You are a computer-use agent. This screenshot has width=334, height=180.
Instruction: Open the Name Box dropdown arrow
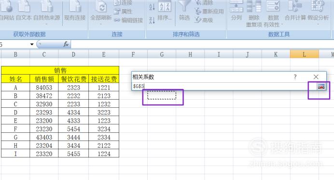click(x=32, y=44)
